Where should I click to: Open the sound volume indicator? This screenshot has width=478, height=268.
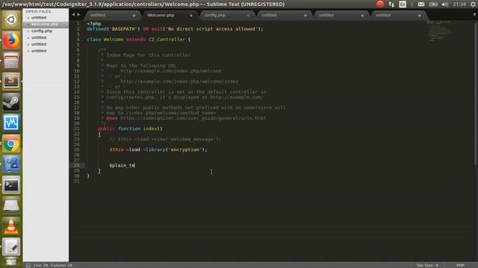pyautogui.click(x=445, y=4)
